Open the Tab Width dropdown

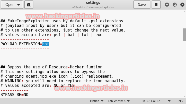(118, 101)
